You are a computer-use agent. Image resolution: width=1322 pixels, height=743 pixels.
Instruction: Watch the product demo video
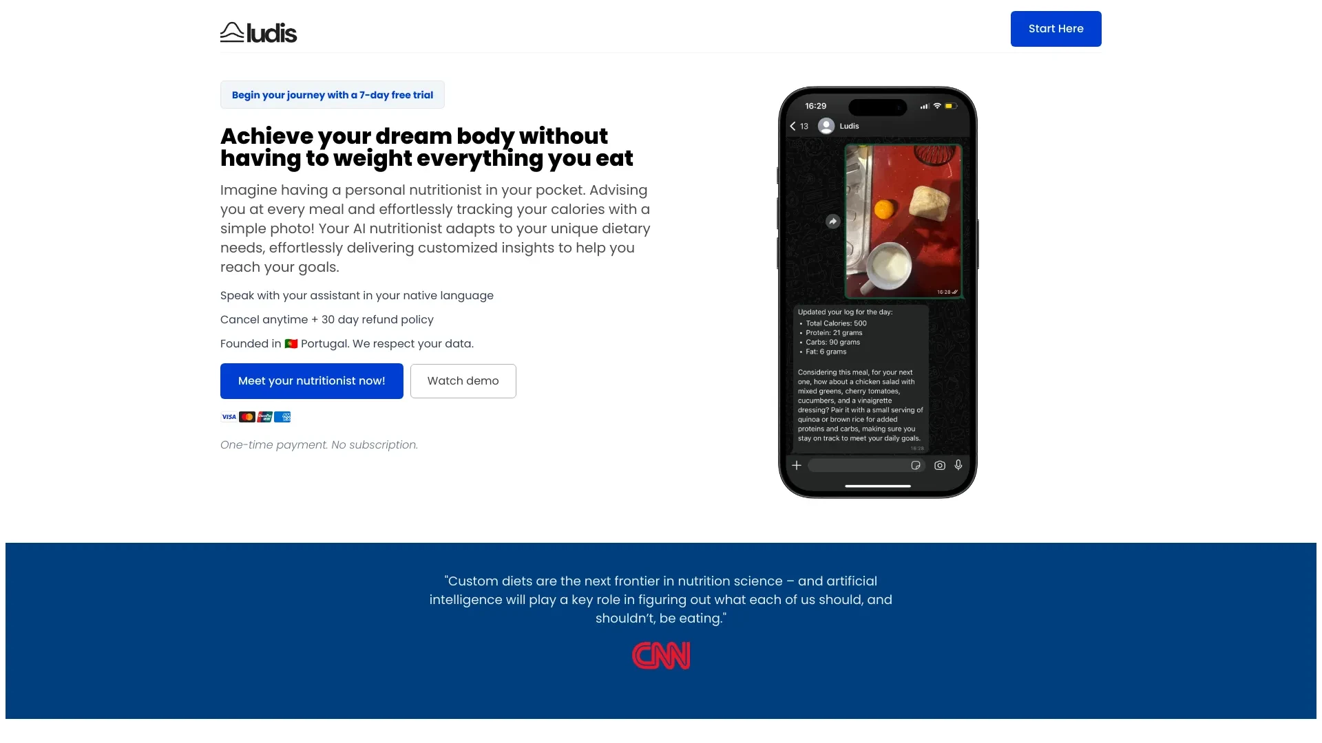click(x=463, y=380)
